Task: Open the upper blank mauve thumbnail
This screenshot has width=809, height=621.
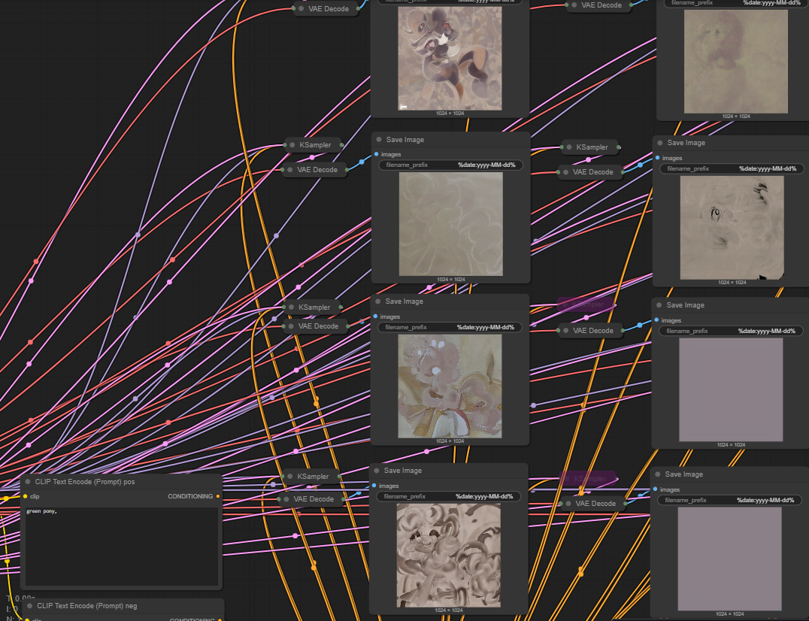Action: coord(731,390)
